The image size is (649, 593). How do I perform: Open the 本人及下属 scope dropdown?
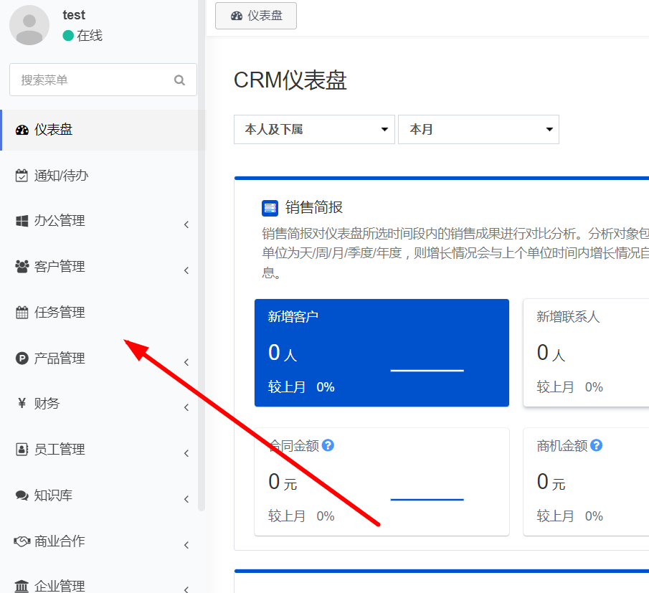314,130
